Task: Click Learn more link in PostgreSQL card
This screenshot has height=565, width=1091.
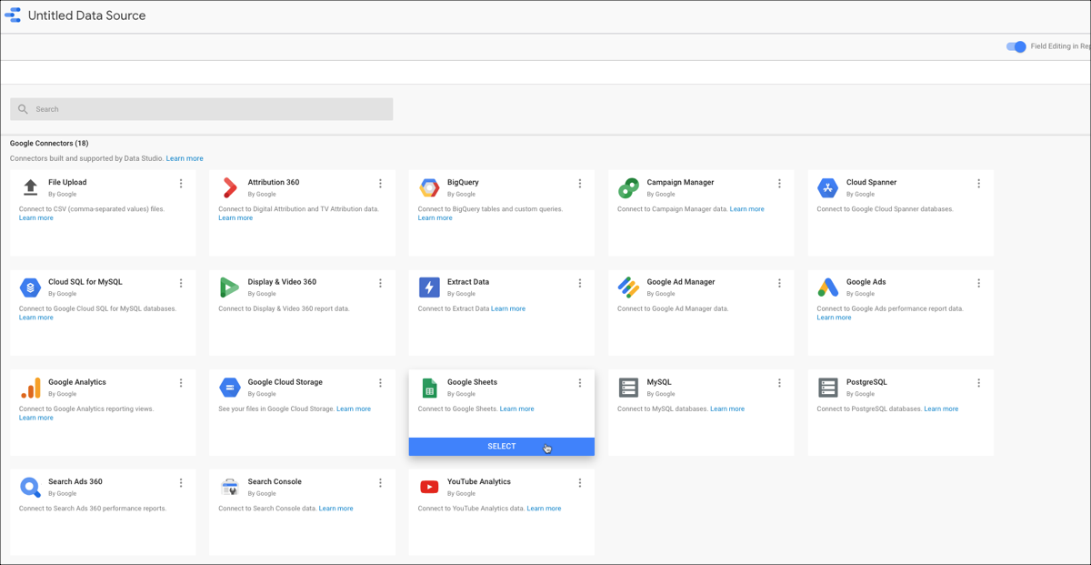Action: tap(941, 409)
